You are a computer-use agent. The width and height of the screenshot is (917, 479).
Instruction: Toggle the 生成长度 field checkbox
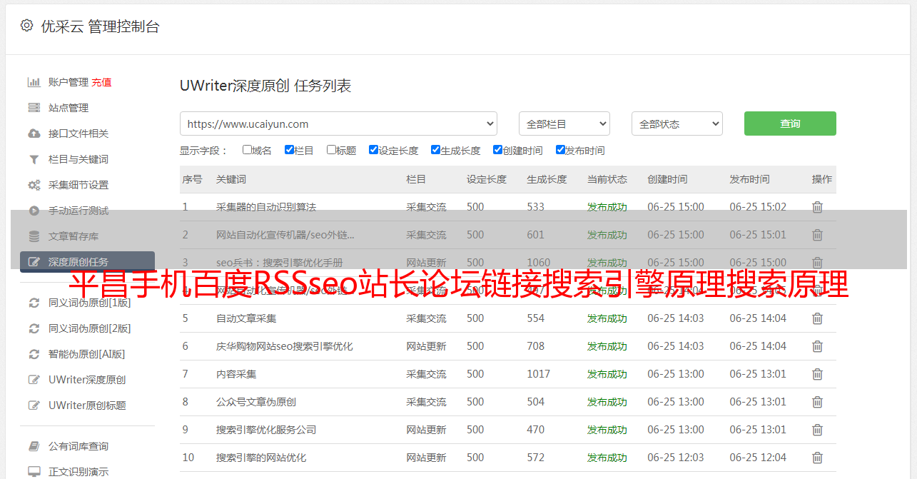[x=435, y=150]
